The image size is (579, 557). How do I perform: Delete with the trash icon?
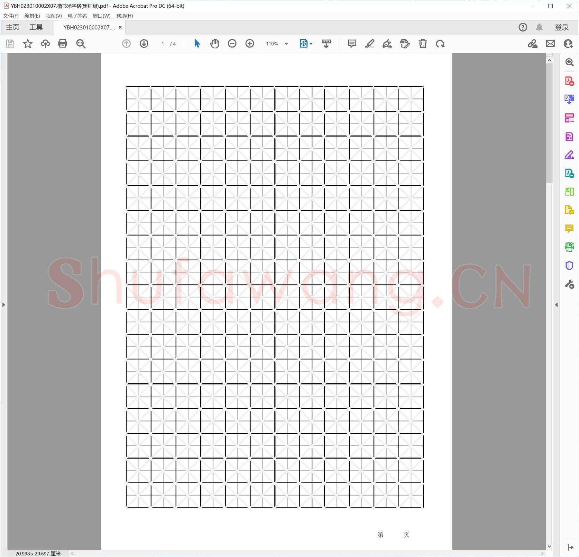coord(423,43)
